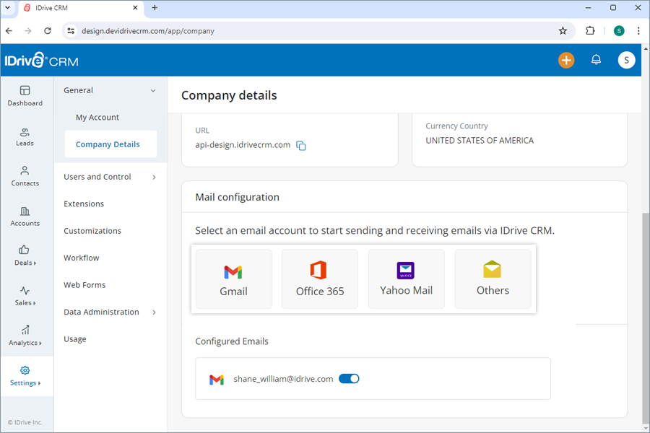650x433 pixels.
Task: Open the Analytics section
Action: 26,336
